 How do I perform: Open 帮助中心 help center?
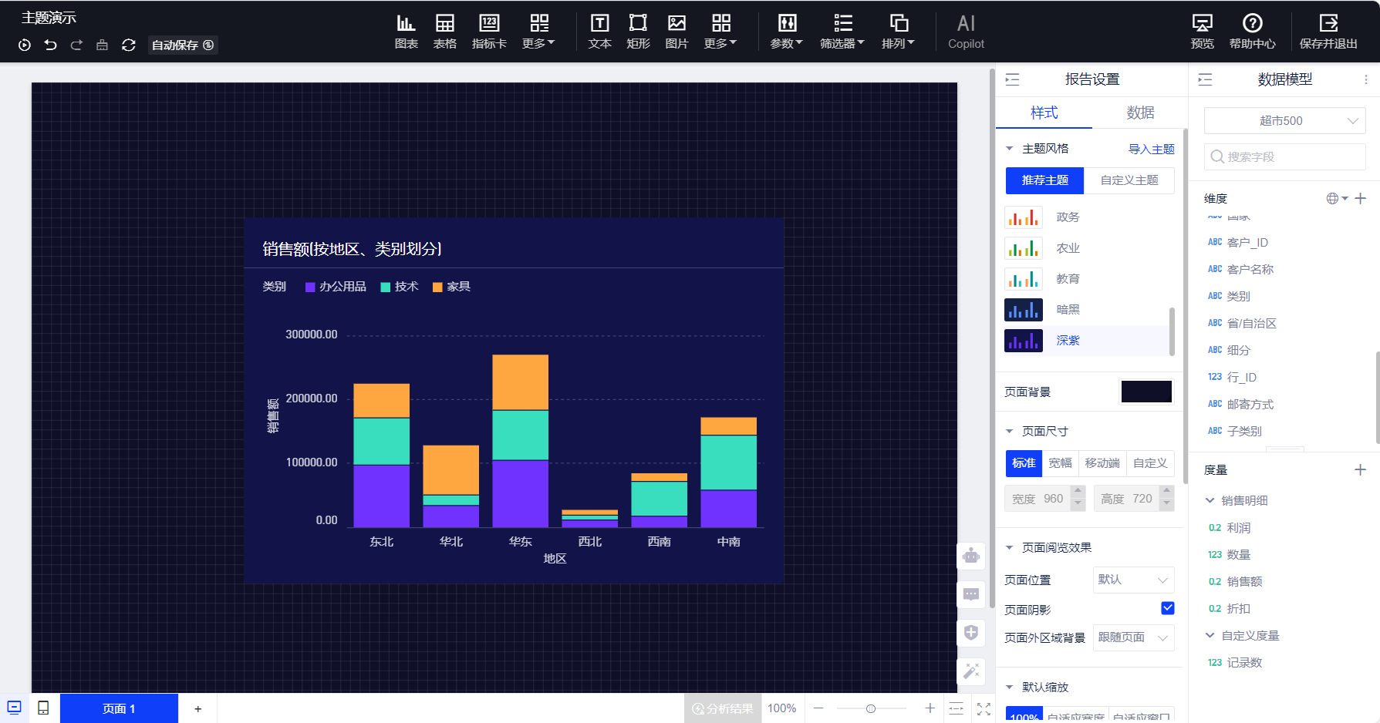(1252, 31)
